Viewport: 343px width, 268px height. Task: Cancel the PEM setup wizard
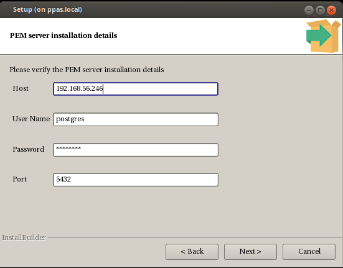309,252
